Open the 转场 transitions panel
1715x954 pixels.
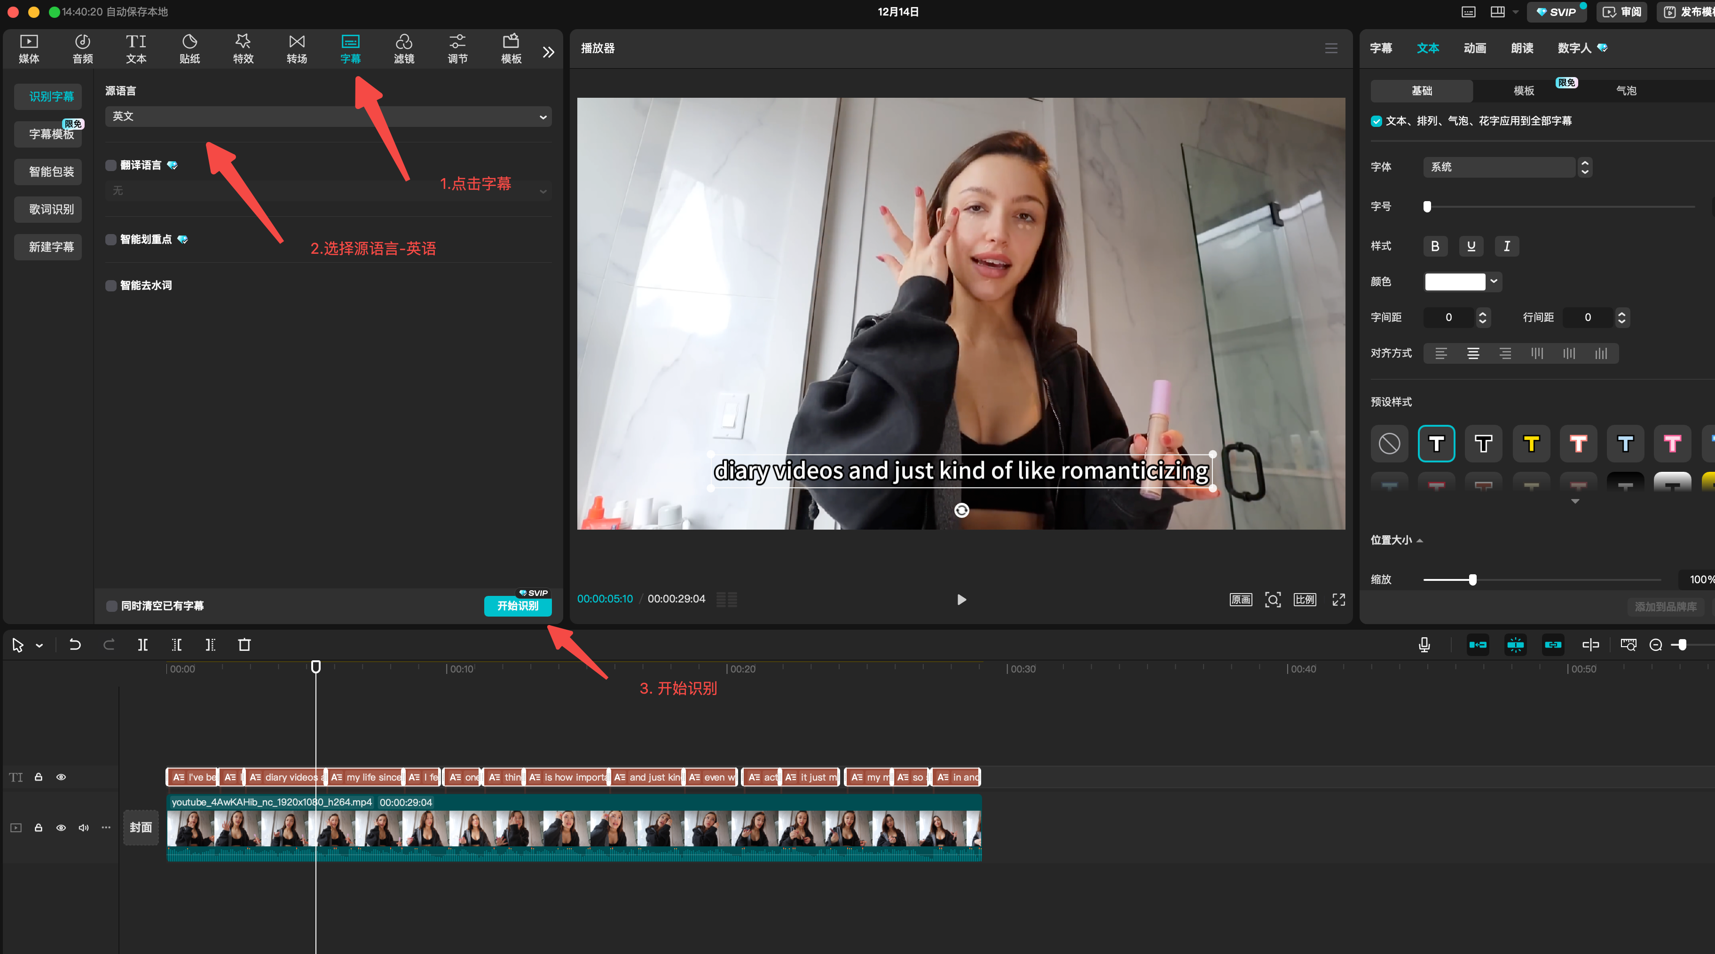(296, 48)
